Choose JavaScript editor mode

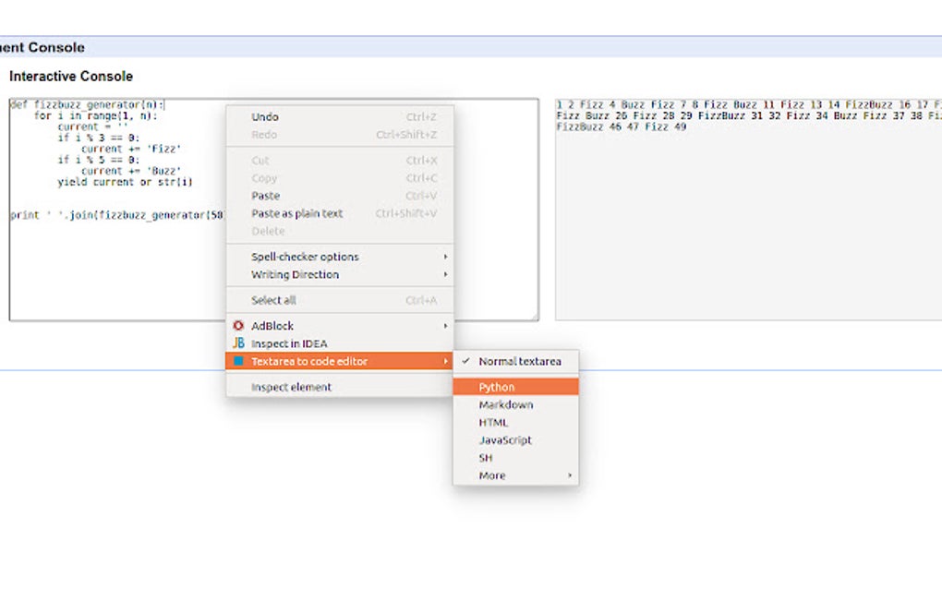[506, 440]
